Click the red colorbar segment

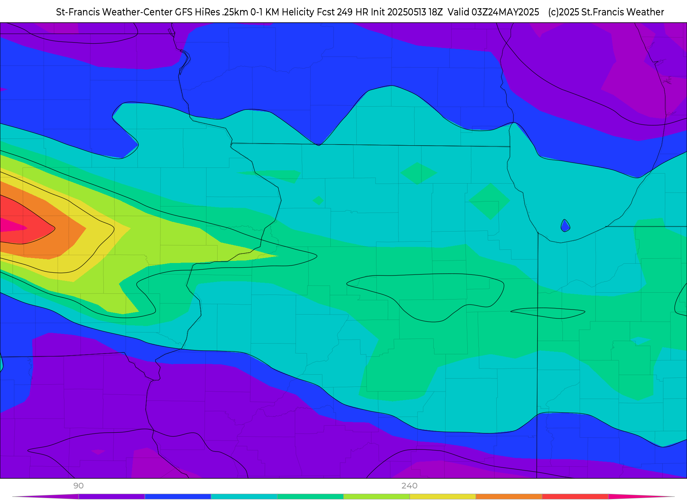(575, 497)
